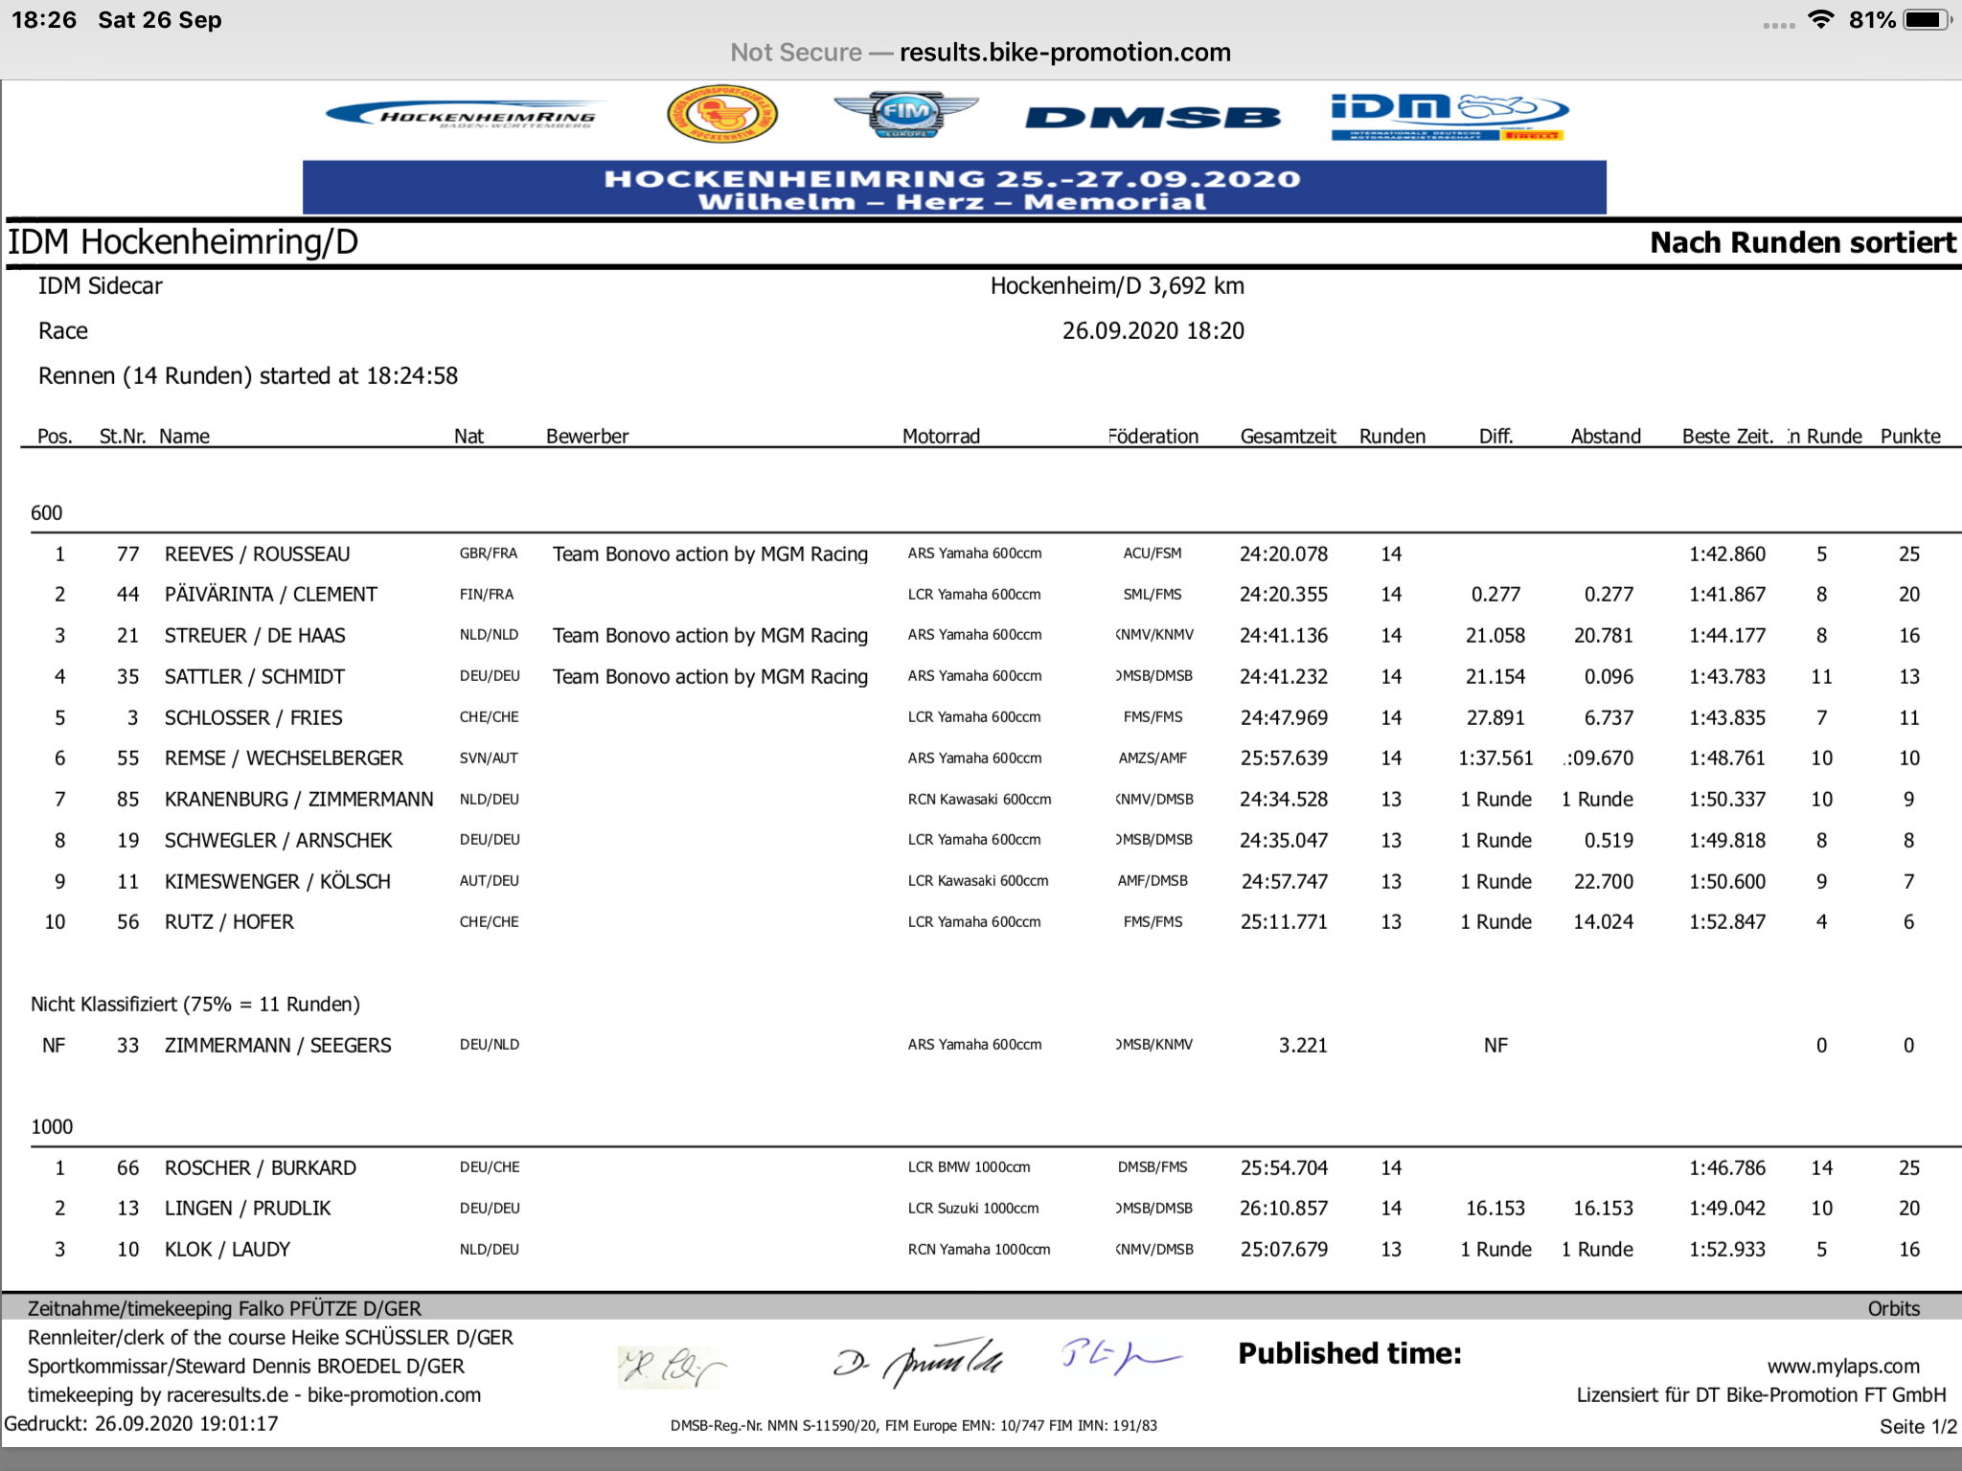Select the 'IDM Sidecar' label
This screenshot has width=1962, height=1471.
pos(100,285)
